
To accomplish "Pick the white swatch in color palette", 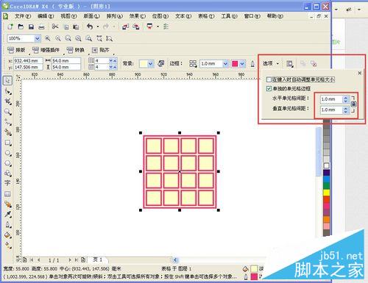I will point(327,166).
